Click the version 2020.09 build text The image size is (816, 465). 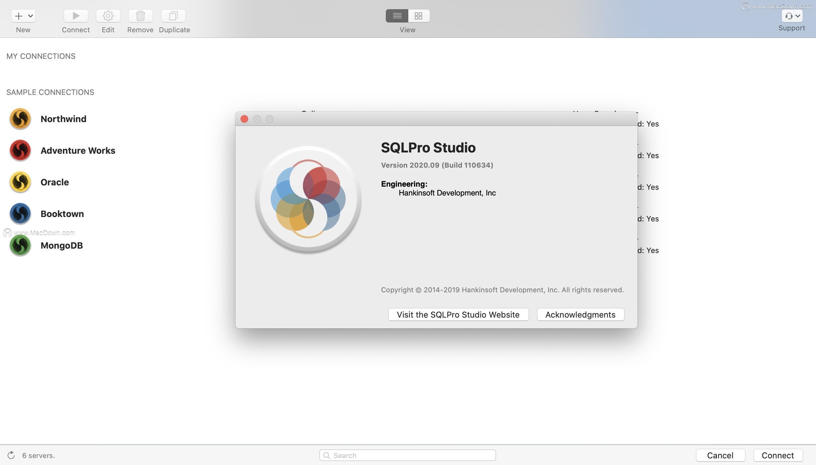[437, 165]
